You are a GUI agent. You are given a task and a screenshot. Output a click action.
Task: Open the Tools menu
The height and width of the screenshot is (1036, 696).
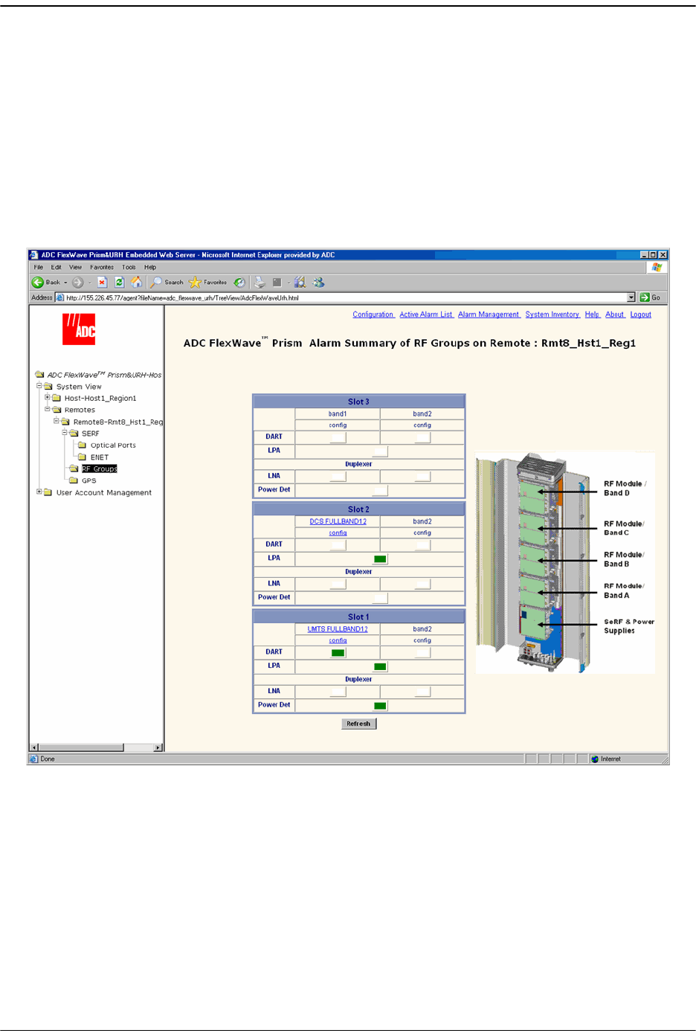point(129,268)
